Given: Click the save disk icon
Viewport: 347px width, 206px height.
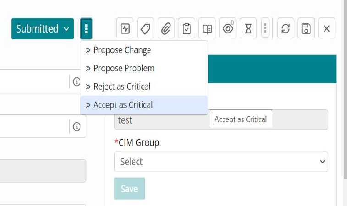Looking at the screenshot, I should (306, 29).
